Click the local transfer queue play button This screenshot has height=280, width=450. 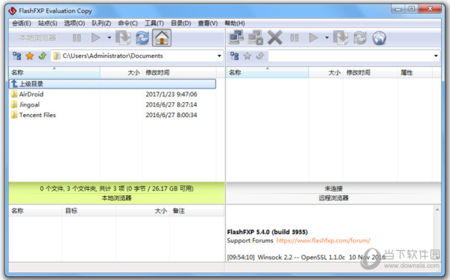tap(95, 38)
